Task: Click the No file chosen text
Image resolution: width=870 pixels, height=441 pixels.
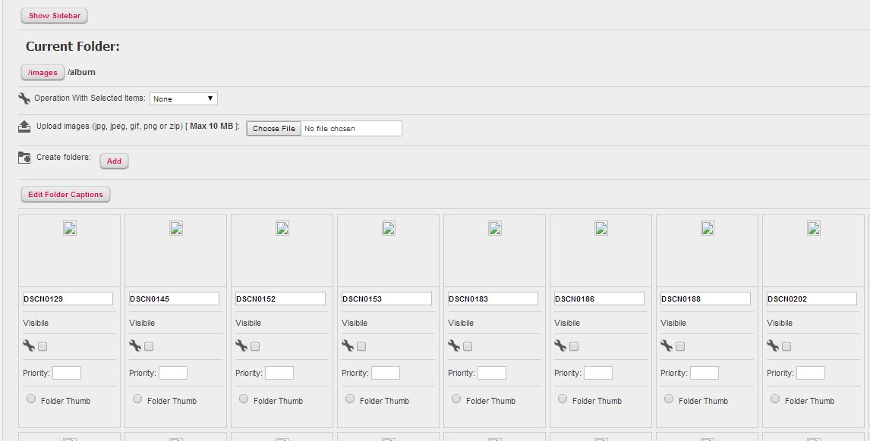Action: 329,129
